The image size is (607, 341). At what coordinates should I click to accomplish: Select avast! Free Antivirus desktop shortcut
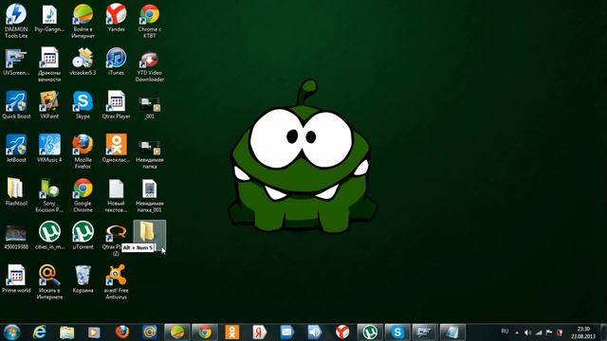(x=116, y=282)
